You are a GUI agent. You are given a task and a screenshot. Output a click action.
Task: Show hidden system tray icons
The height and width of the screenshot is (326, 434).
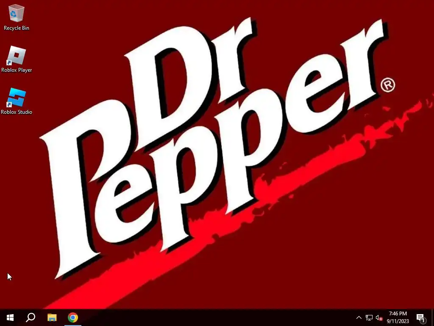coord(359,318)
